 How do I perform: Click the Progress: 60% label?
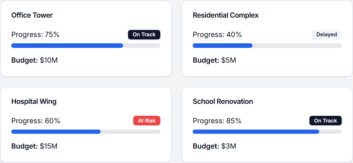tap(36, 121)
